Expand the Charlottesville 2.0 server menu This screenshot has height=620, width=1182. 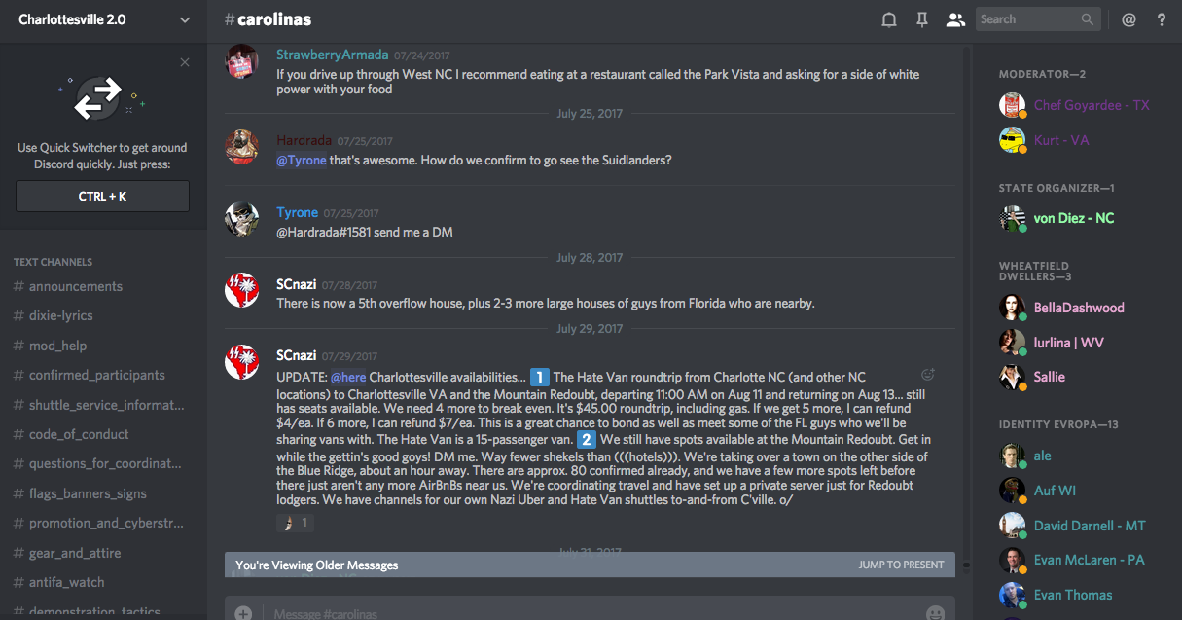coord(185,19)
